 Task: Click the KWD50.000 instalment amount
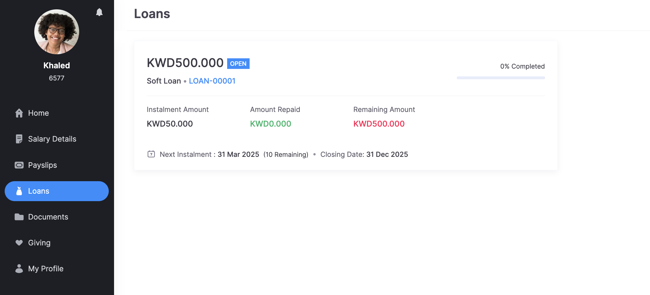click(170, 124)
